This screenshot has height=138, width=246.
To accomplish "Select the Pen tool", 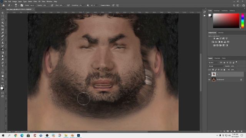I will coord(3,62).
